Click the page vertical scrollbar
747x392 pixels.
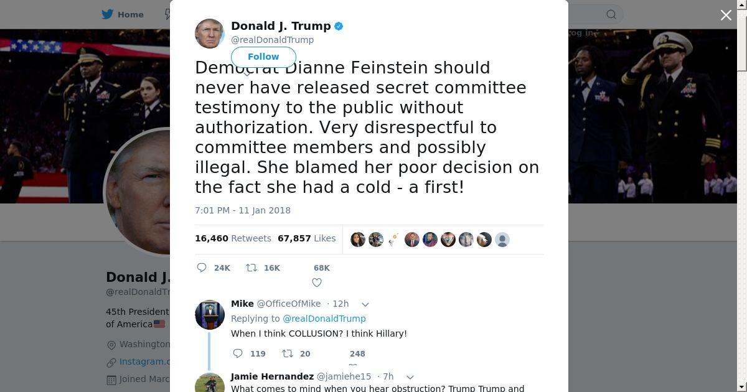(741, 196)
